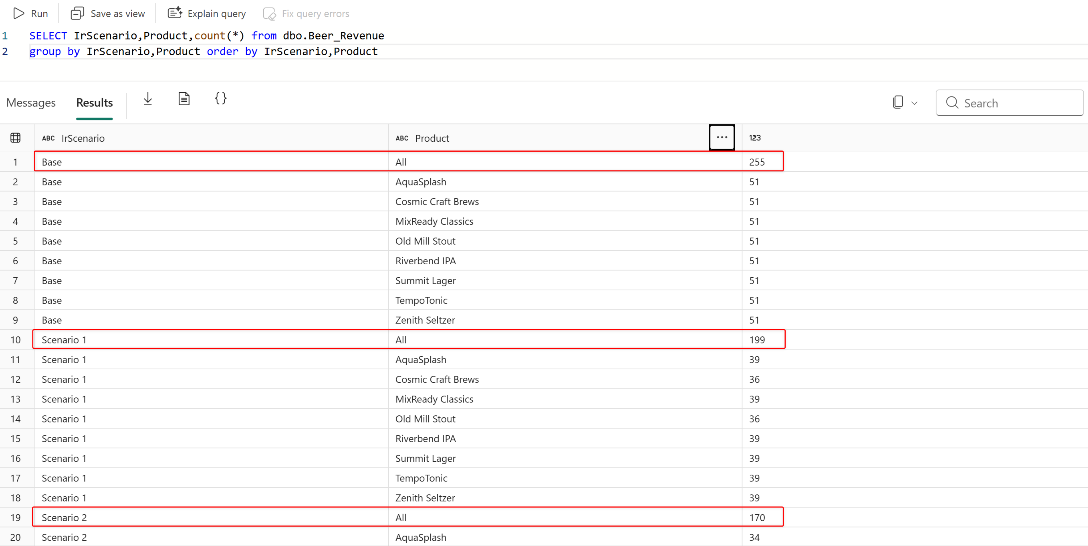Screen dimensions: 1088x546
Task: Click the Explain query sparkle icon
Action: (x=175, y=13)
